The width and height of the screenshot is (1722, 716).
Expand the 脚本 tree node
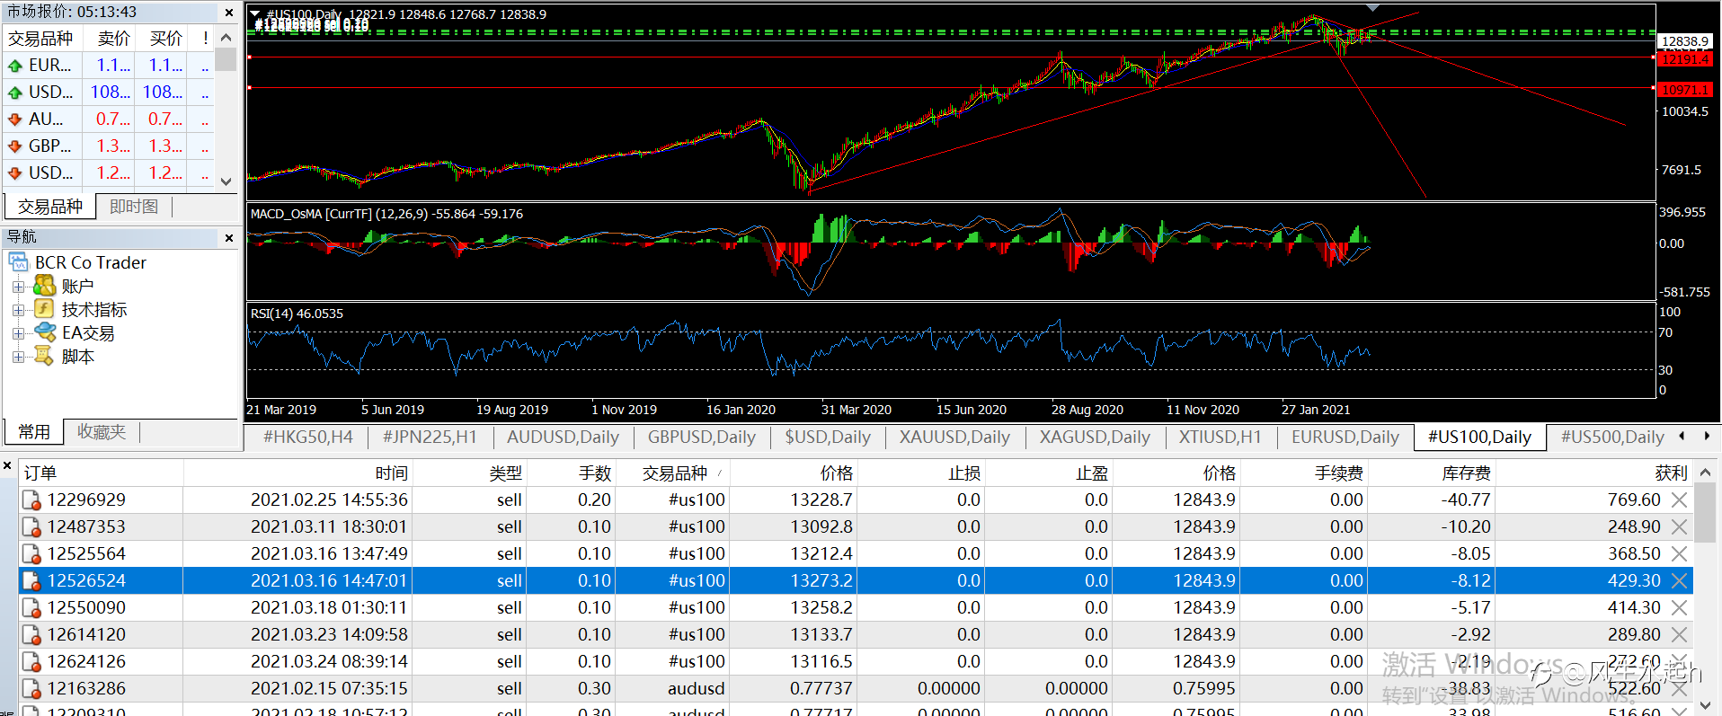click(x=18, y=357)
